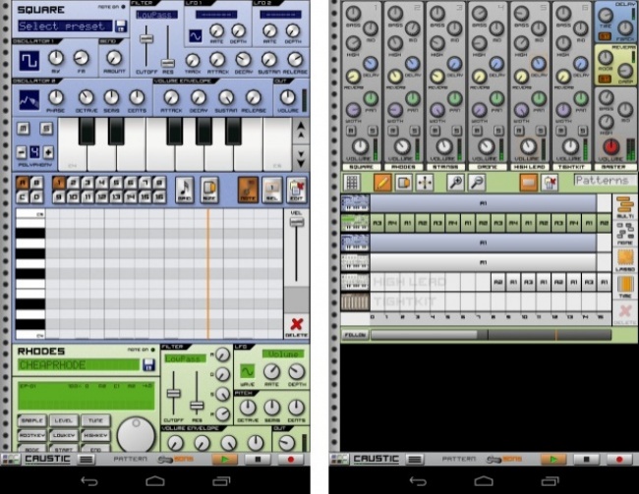This screenshot has height=494, width=639.
Task: Click the Edit clipboard icon in pattern editor
Action: pos(296,188)
